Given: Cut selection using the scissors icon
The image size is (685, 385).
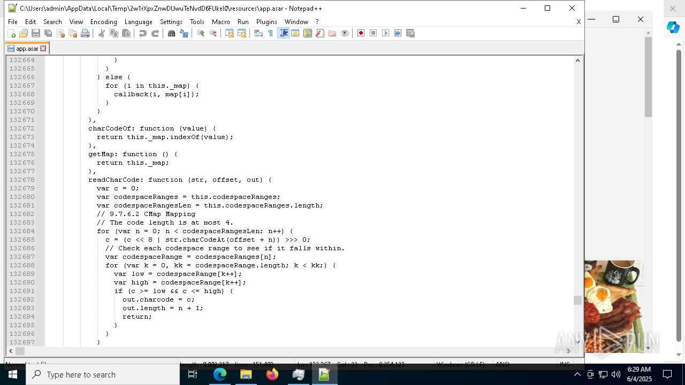Looking at the screenshot, I should tap(102, 33).
